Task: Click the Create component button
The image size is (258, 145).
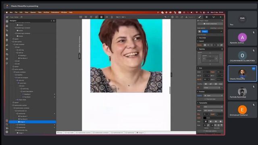Action: [210, 24]
